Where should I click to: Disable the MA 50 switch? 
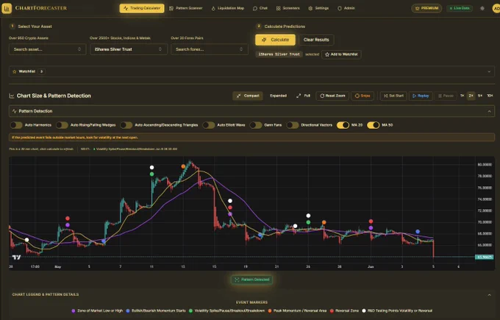click(x=373, y=125)
